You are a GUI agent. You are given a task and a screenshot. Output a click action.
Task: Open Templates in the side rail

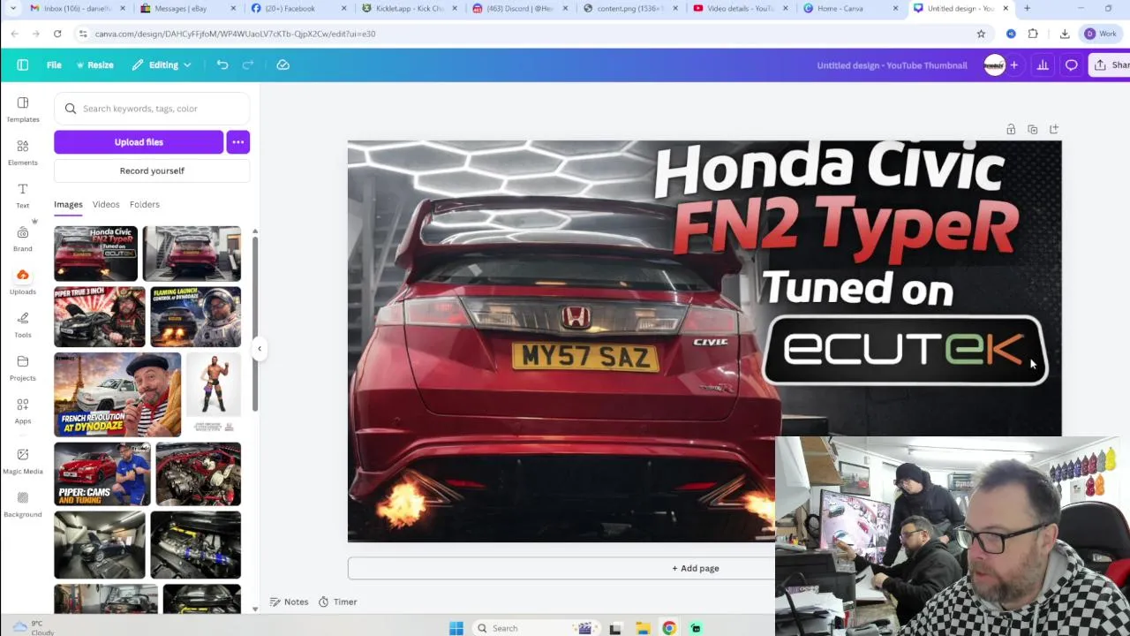pos(23,110)
